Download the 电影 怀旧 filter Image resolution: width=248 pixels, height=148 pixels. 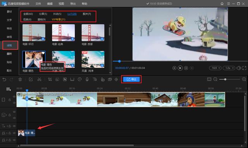click(43, 39)
